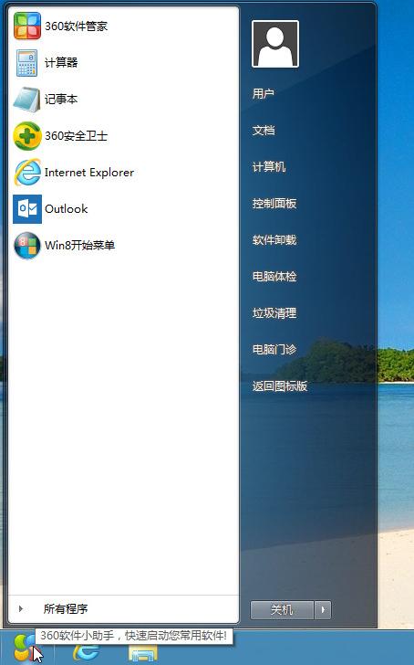Select the 电脑体检 entry
This screenshot has width=414, height=665.
[x=274, y=276]
